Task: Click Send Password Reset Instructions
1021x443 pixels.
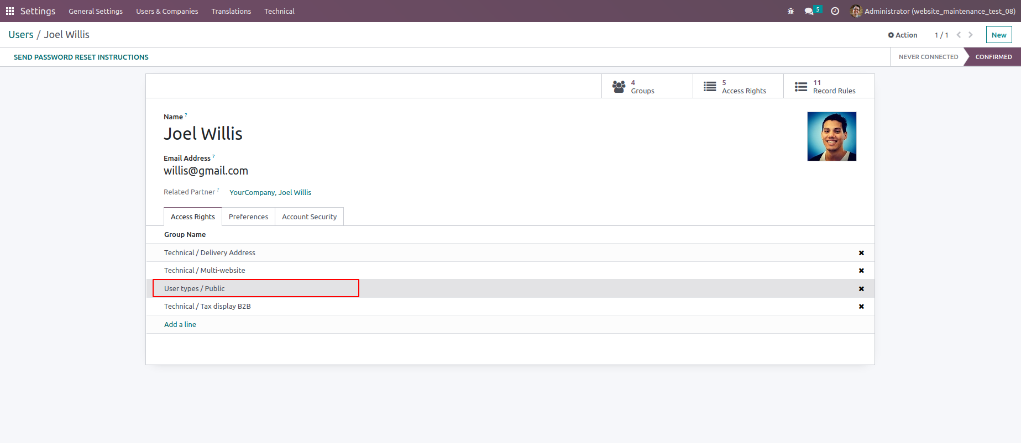Action: [81, 57]
